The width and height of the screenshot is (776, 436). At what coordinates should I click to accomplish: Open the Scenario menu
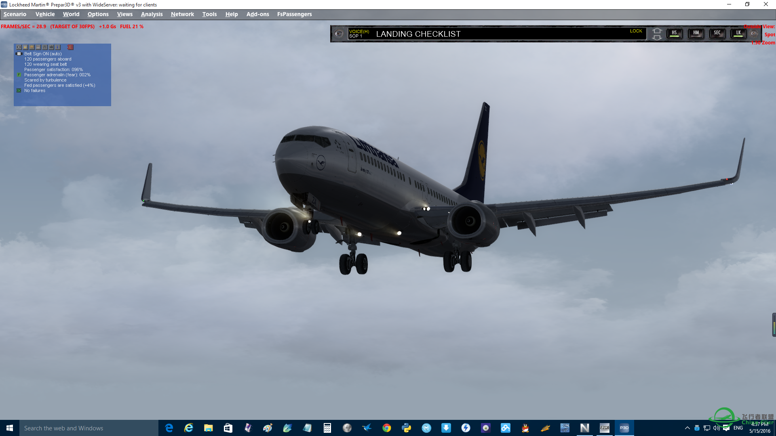pos(15,14)
